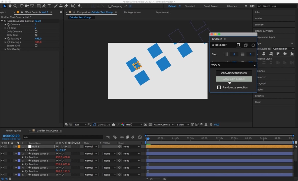
Task: Select the Standard workspace
Action: tap(190, 6)
